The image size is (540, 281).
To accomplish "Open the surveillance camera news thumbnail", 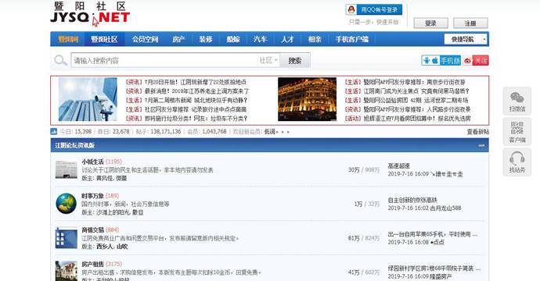I will click(x=88, y=99).
